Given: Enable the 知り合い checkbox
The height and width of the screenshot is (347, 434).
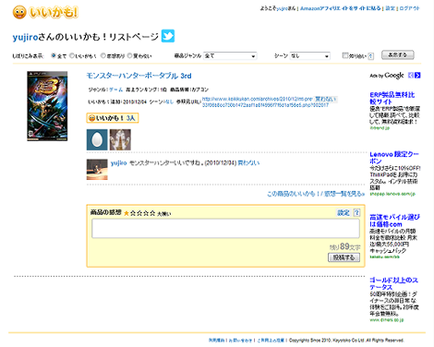Looking at the screenshot, I should pyautogui.click(x=345, y=55).
